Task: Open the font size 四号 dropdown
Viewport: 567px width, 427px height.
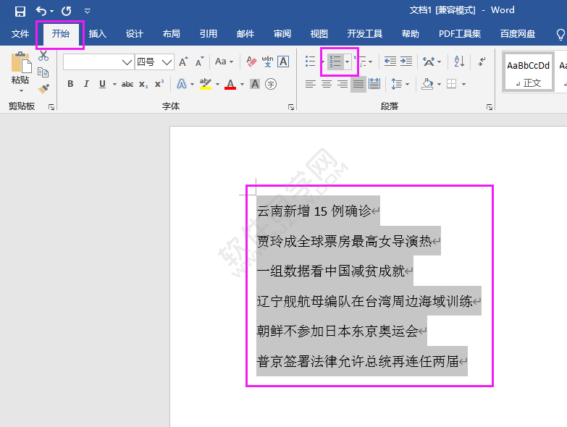Action: pyautogui.click(x=167, y=62)
